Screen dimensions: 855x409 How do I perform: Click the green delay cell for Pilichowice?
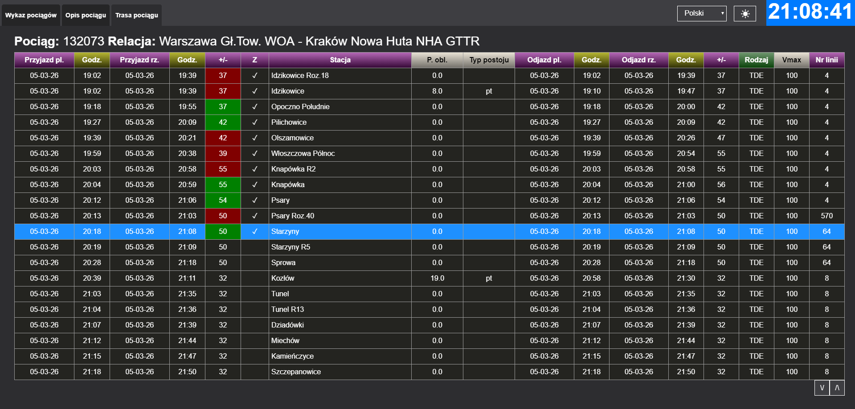223,123
